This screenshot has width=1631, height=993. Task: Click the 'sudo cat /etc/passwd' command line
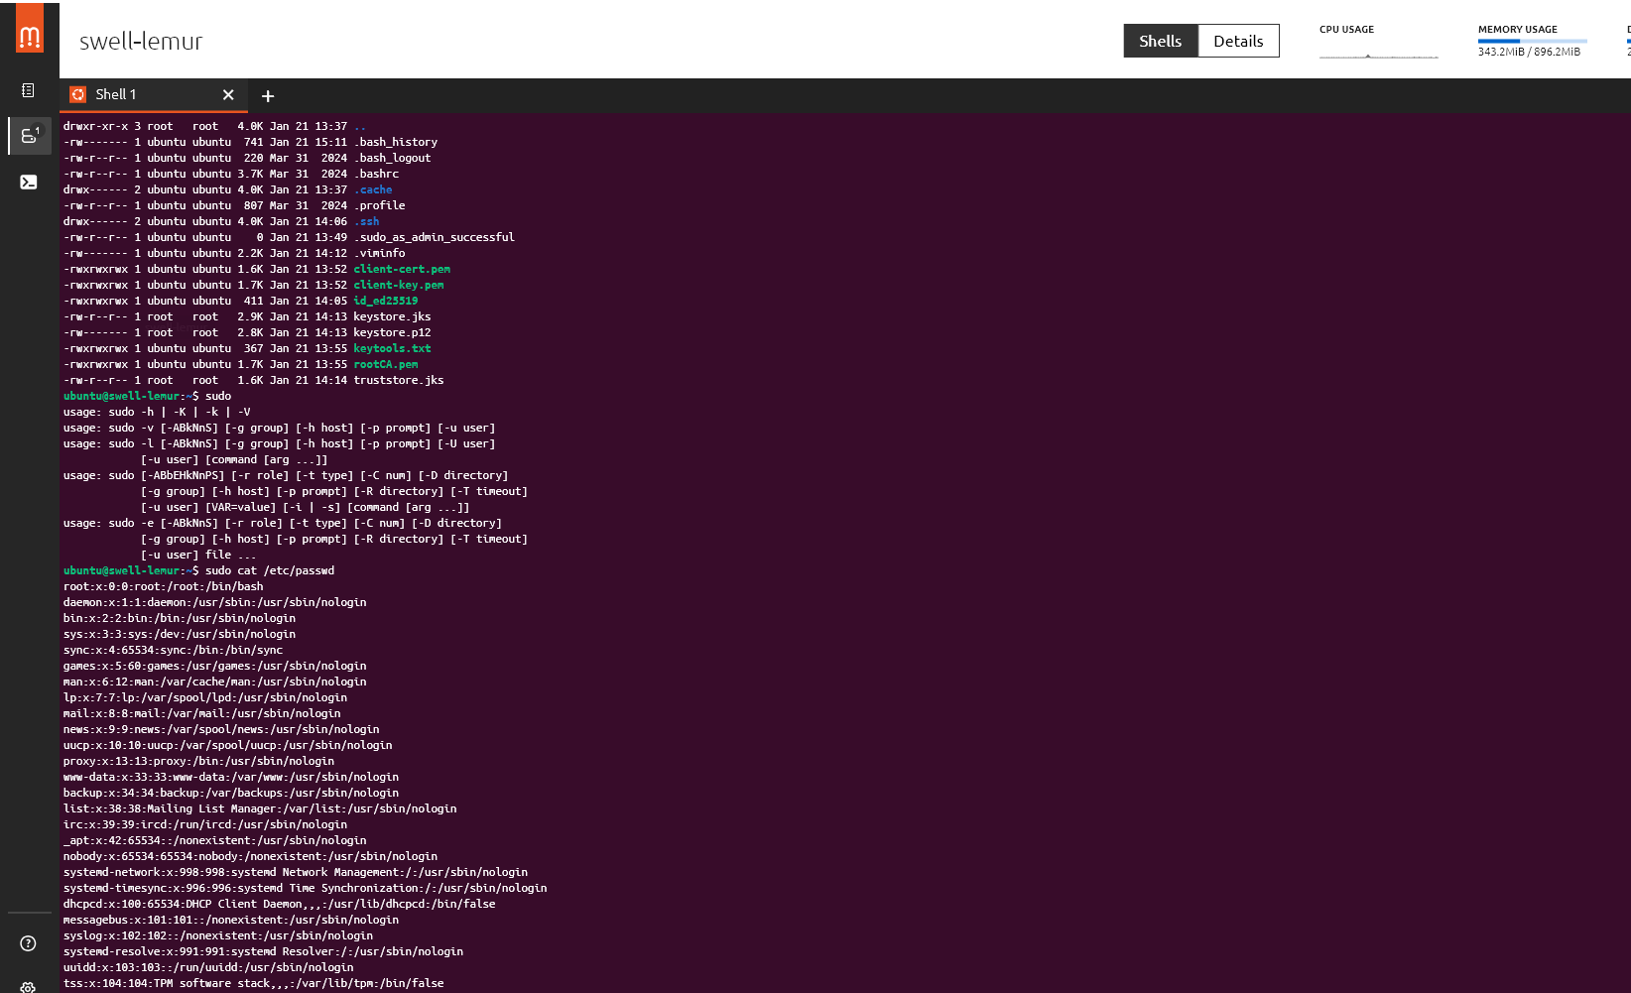[x=198, y=570]
